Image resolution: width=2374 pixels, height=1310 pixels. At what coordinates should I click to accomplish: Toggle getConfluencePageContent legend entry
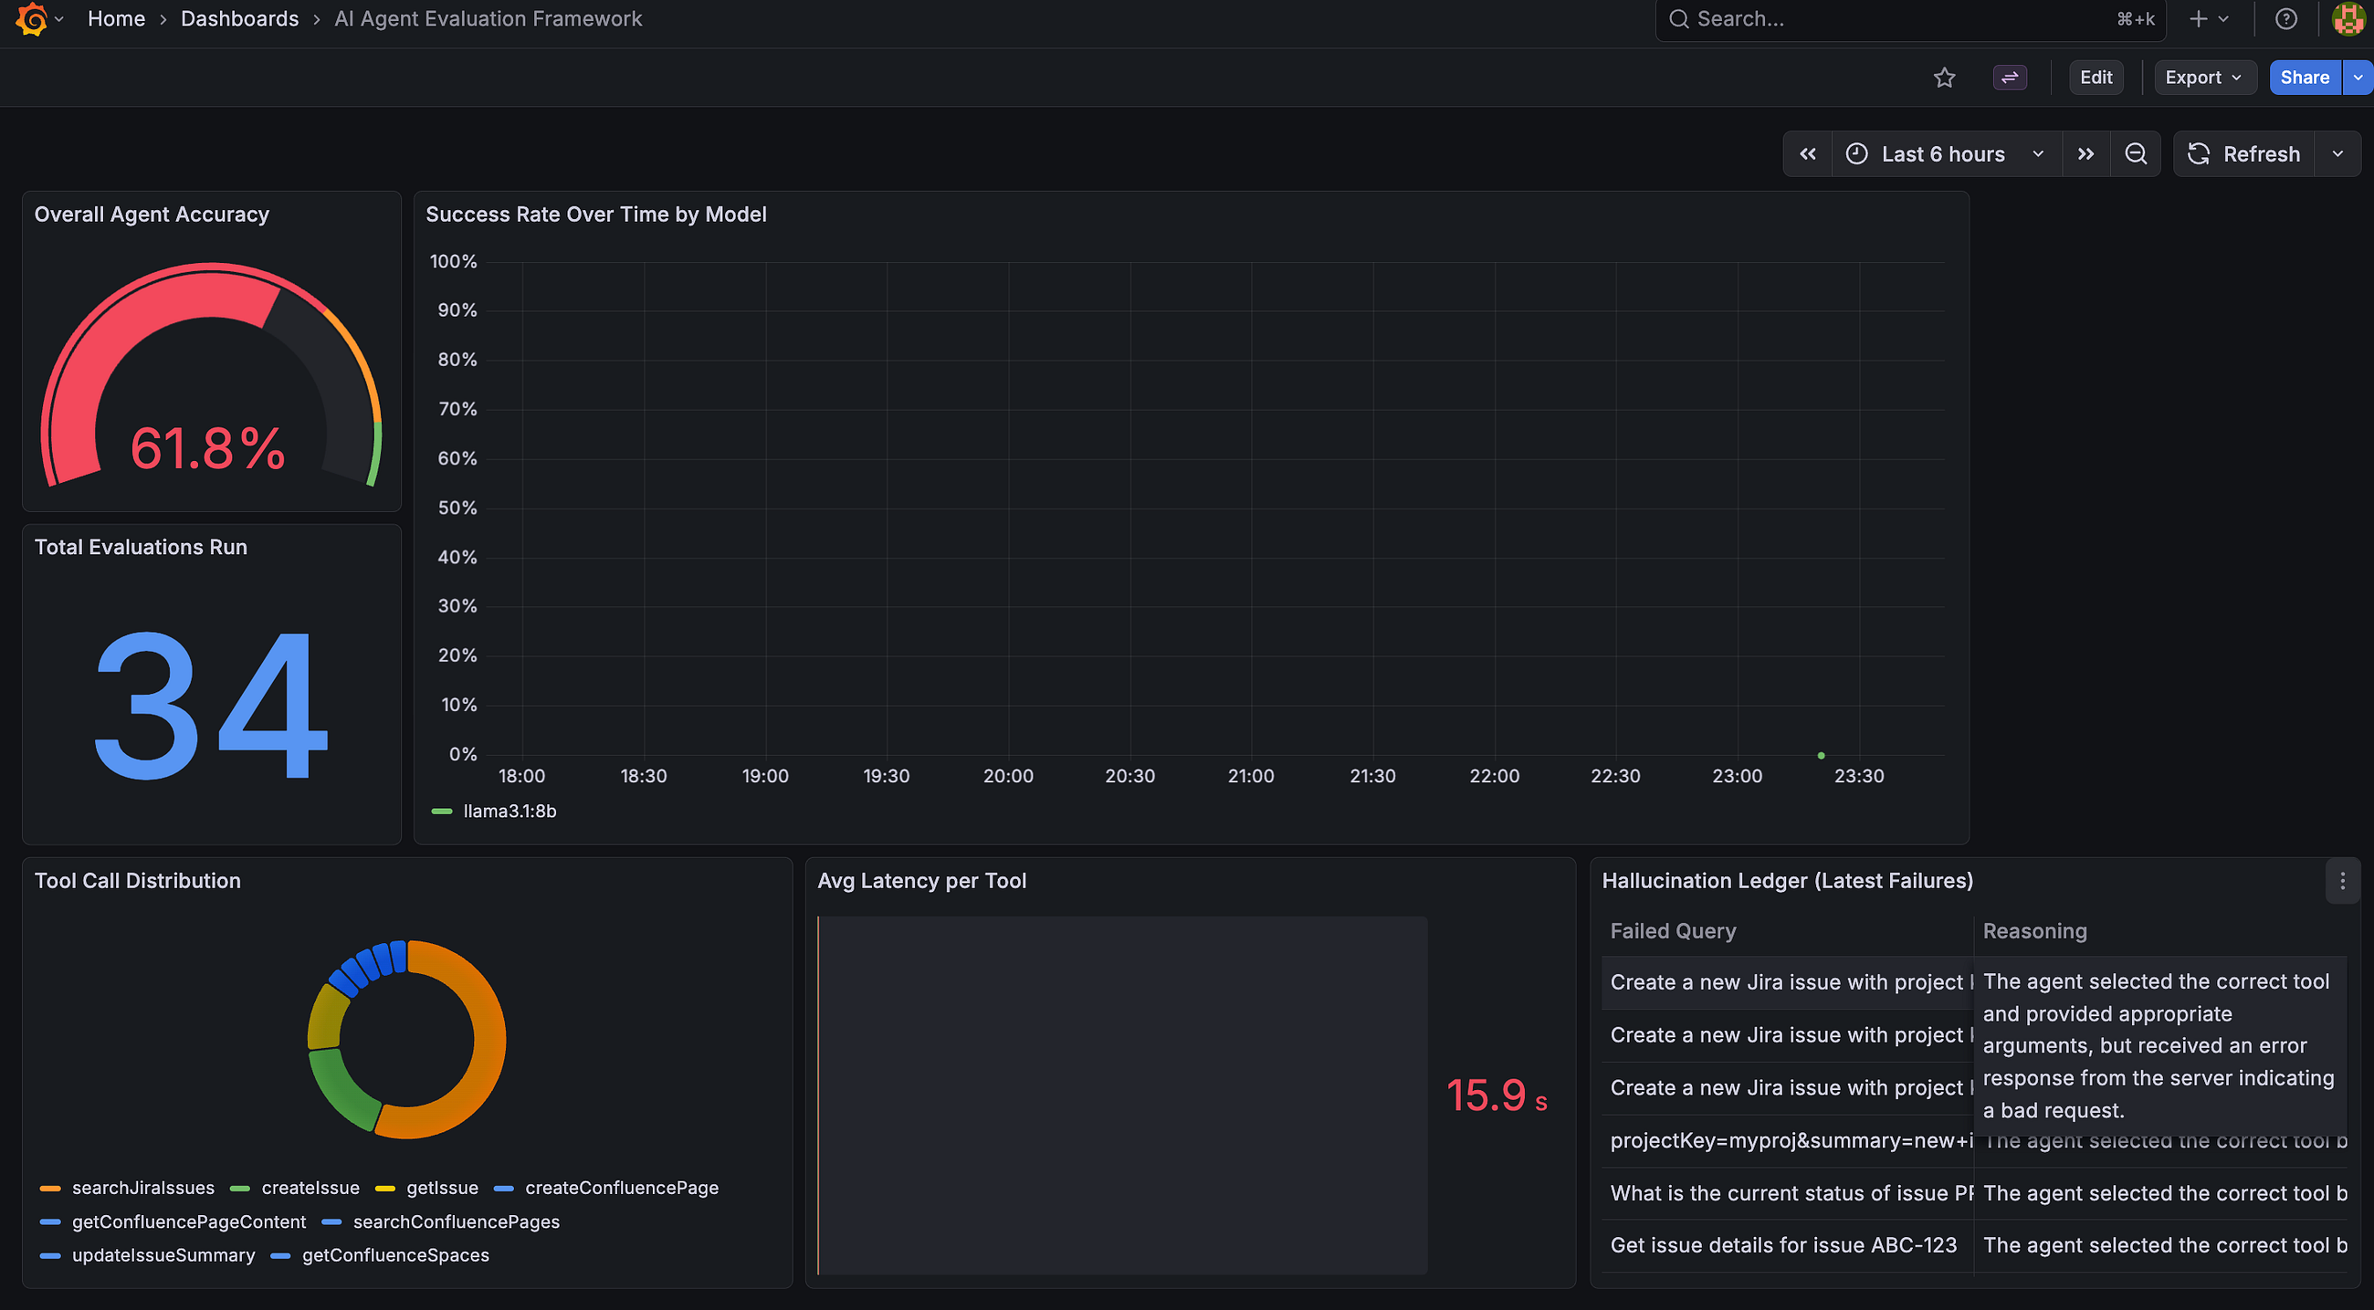(188, 1221)
